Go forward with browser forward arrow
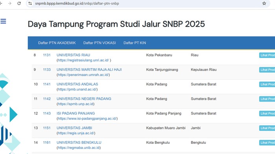This screenshot has height=154, width=275. tap(10, 3)
